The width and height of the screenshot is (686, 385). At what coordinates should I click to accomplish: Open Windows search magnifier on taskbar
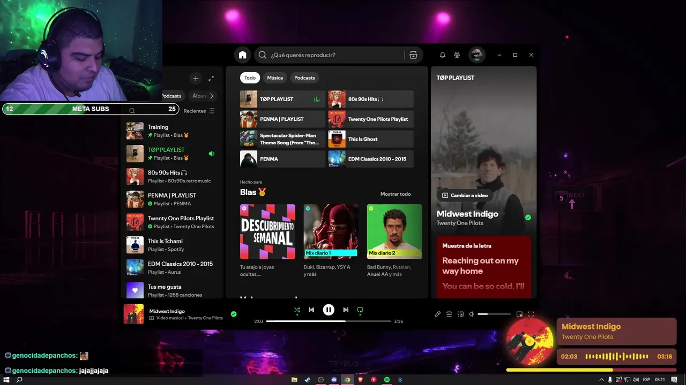[x=19, y=380]
